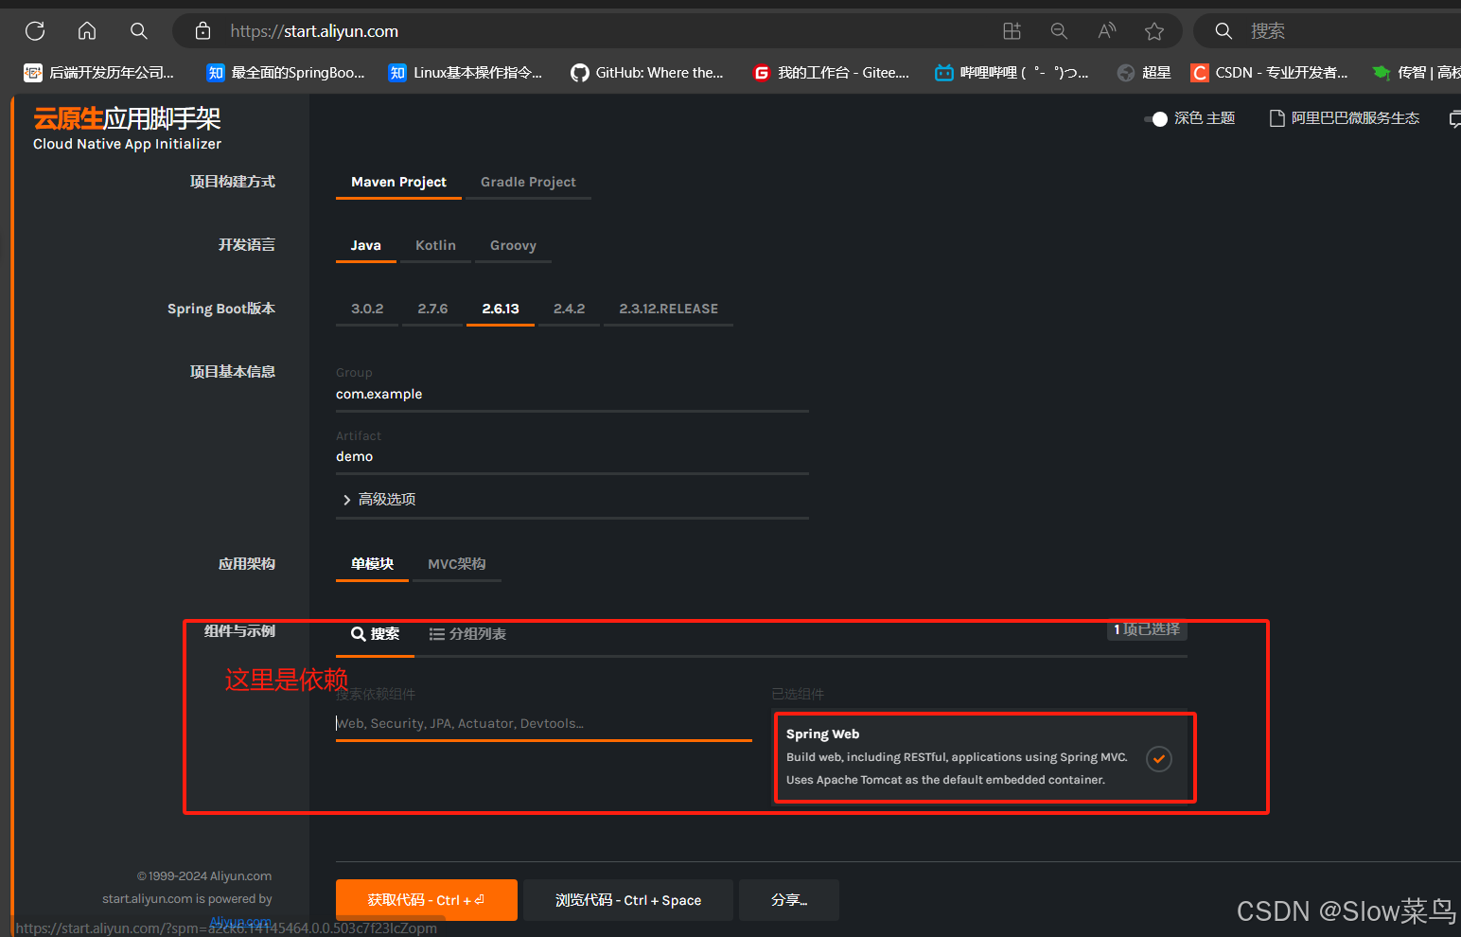Click the 云原生应用脚手架 logo

[127, 128]
